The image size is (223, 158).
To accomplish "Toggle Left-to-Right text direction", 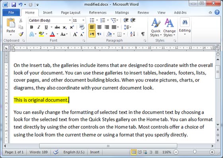I will 92,34.
